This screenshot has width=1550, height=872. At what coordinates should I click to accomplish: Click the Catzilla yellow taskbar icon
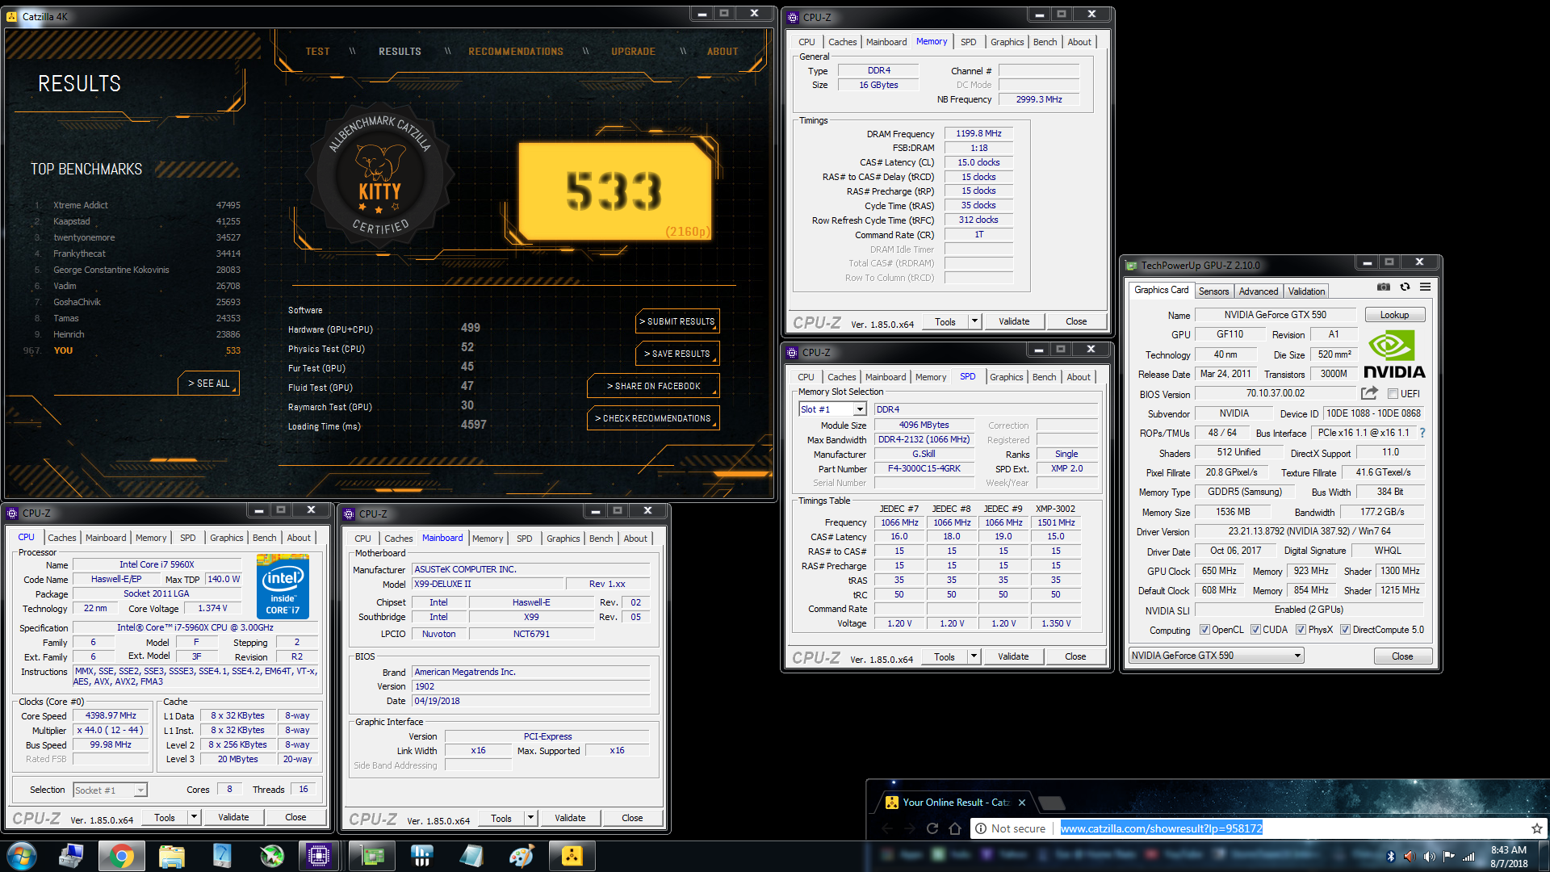point(572,856)
